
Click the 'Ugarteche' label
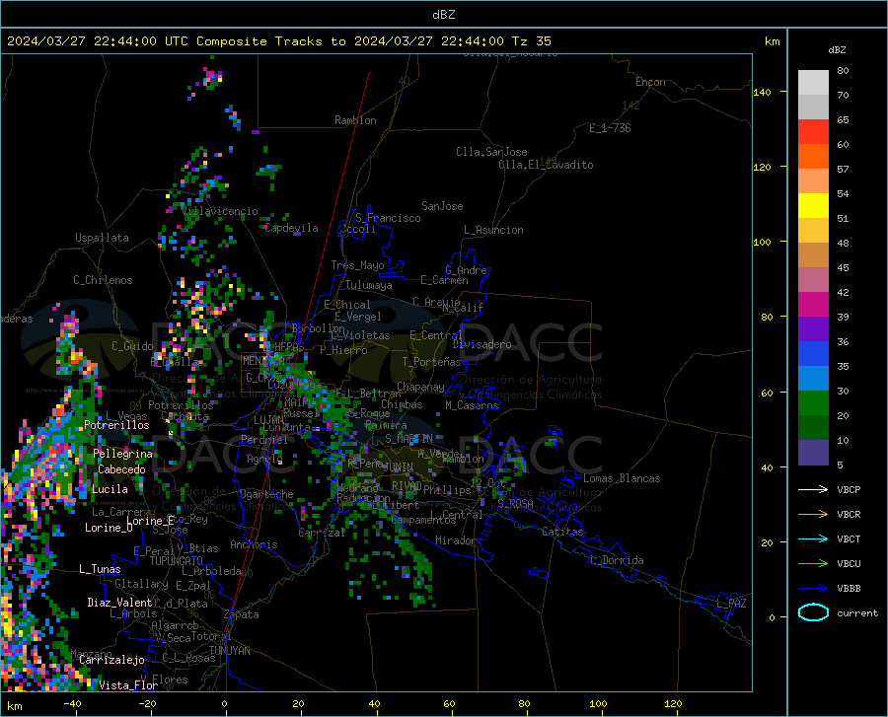coord(266,494)
